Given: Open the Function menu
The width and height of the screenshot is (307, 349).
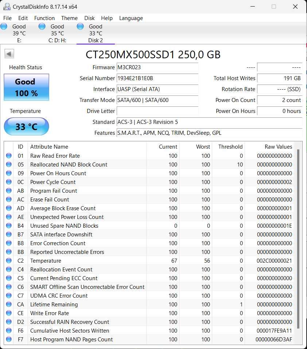Looking at the screenshot, I should pyautogui.click(x=44, y=18).
